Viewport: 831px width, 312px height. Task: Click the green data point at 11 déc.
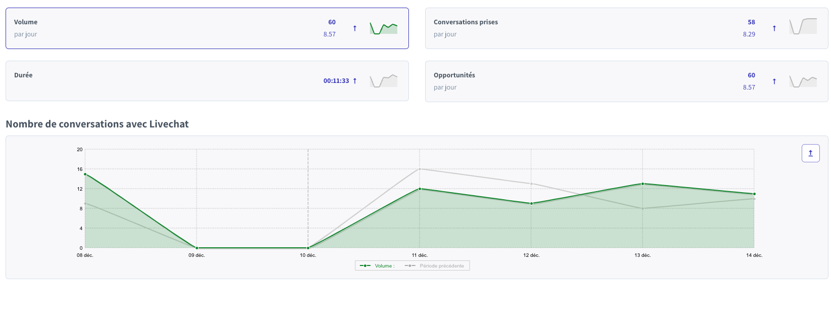(x=420, y=189)
